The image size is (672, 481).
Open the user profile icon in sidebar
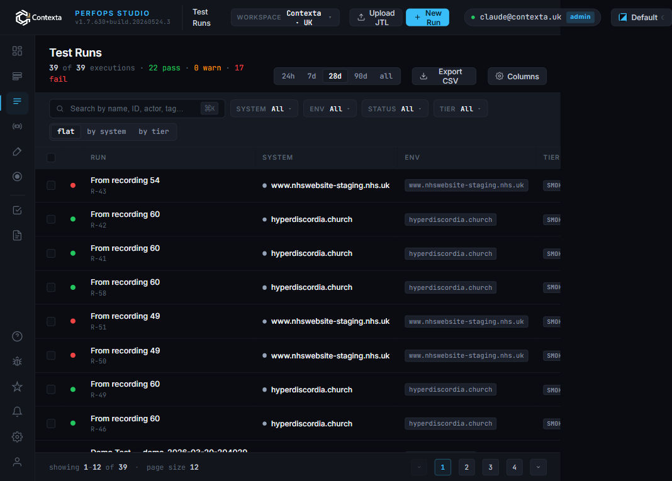pyautogui.click(x=17, y=462)
